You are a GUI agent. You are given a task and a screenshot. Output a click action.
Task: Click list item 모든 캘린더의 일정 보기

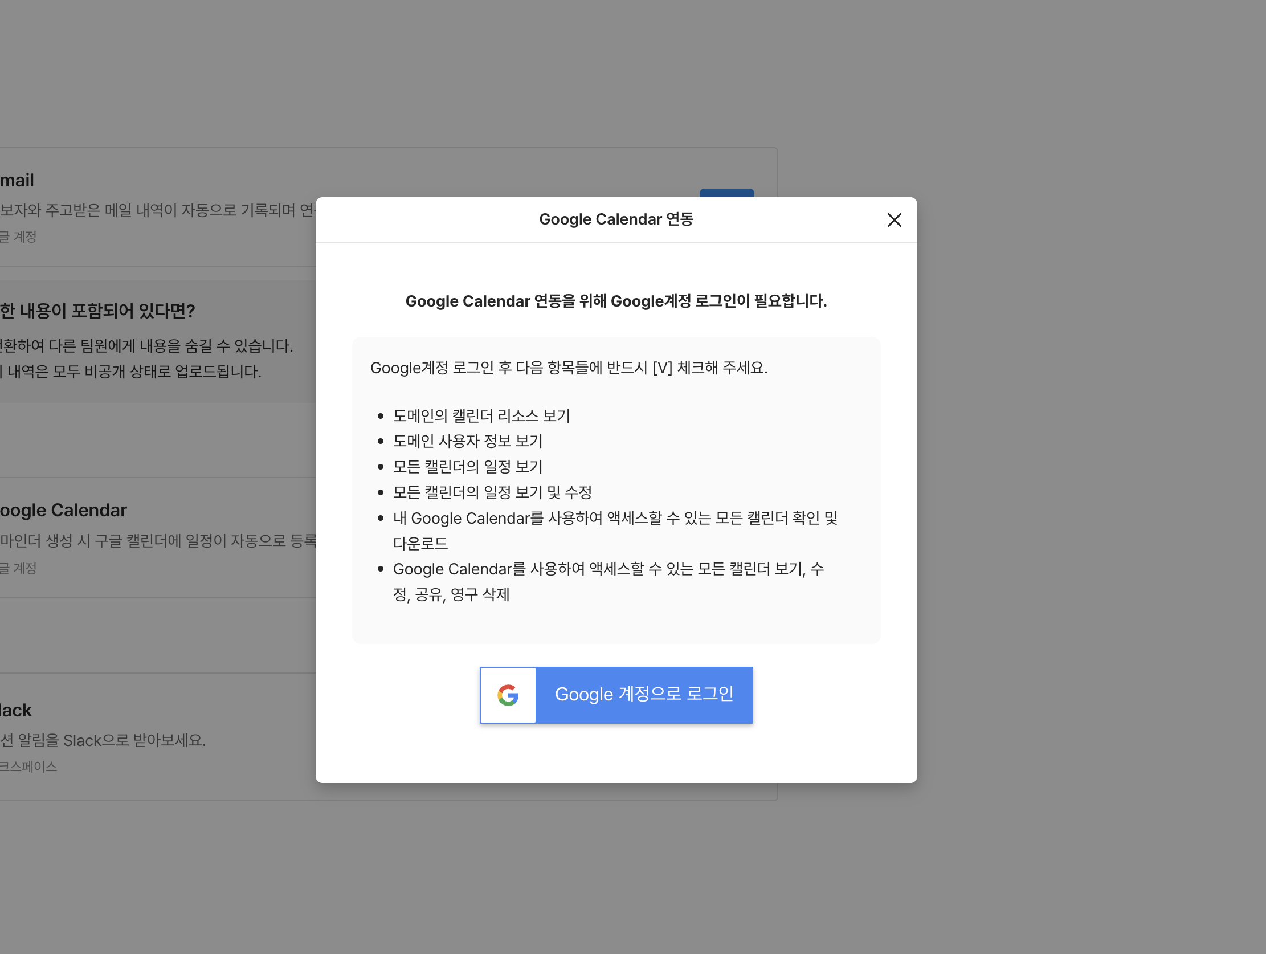pos(468,467)
